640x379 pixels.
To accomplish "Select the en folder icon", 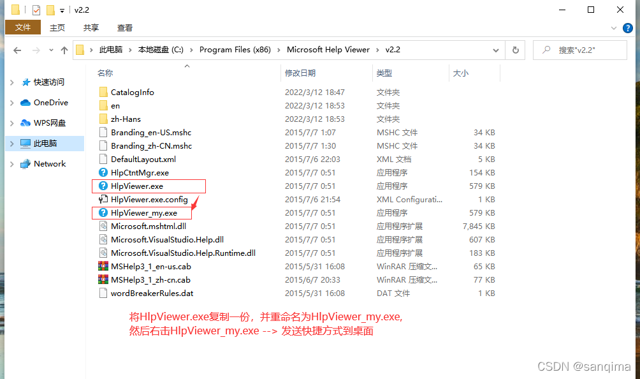I will (103, 106).
